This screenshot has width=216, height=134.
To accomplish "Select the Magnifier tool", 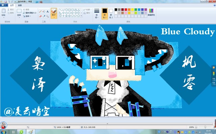I will click(47, 16).
